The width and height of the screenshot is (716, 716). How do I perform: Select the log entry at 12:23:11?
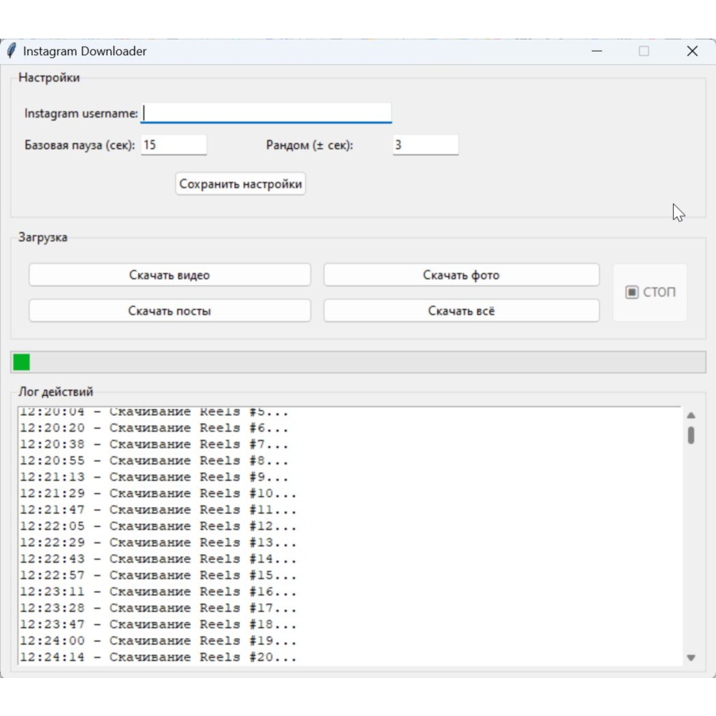tap(158, 591)
